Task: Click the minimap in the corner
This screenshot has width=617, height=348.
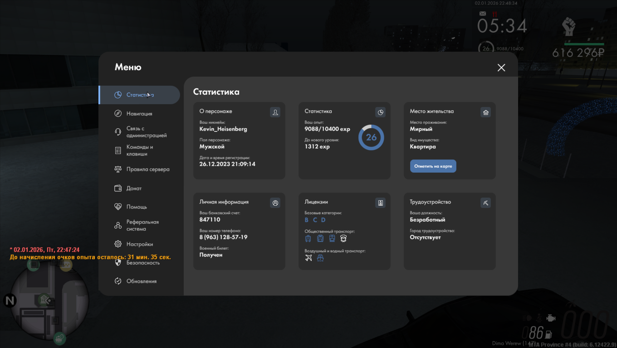Action: coord(49,301)
